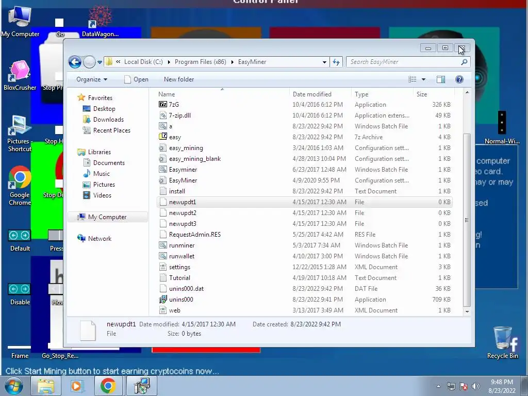This screenshot has height=396, width=528.
Task: Select the newupdt3 file
Action: 183,224
